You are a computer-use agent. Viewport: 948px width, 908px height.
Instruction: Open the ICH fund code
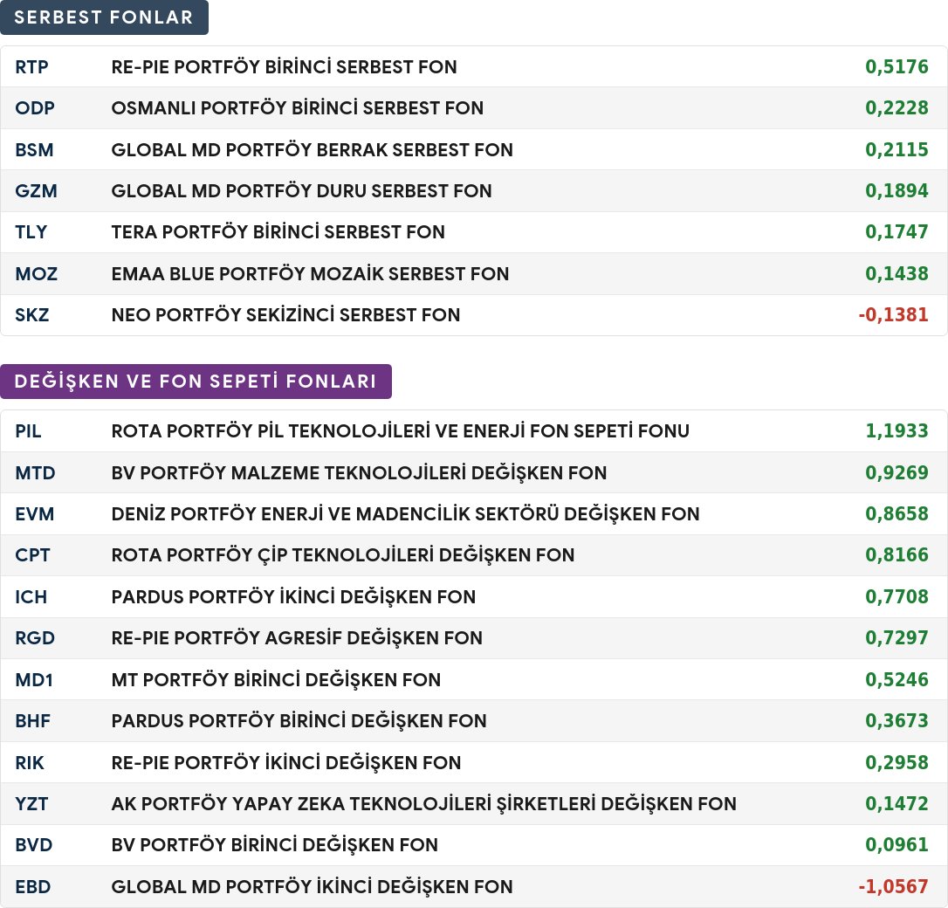pyautogui.click(x=31, y=596)
